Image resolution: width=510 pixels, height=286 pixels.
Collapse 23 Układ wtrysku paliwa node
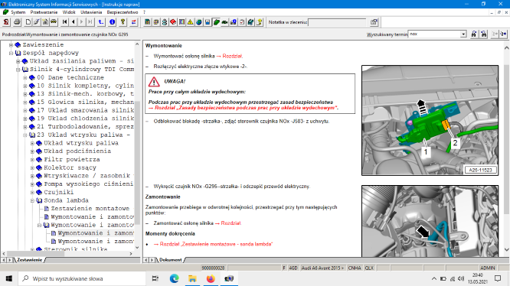(x=25, y=135)
